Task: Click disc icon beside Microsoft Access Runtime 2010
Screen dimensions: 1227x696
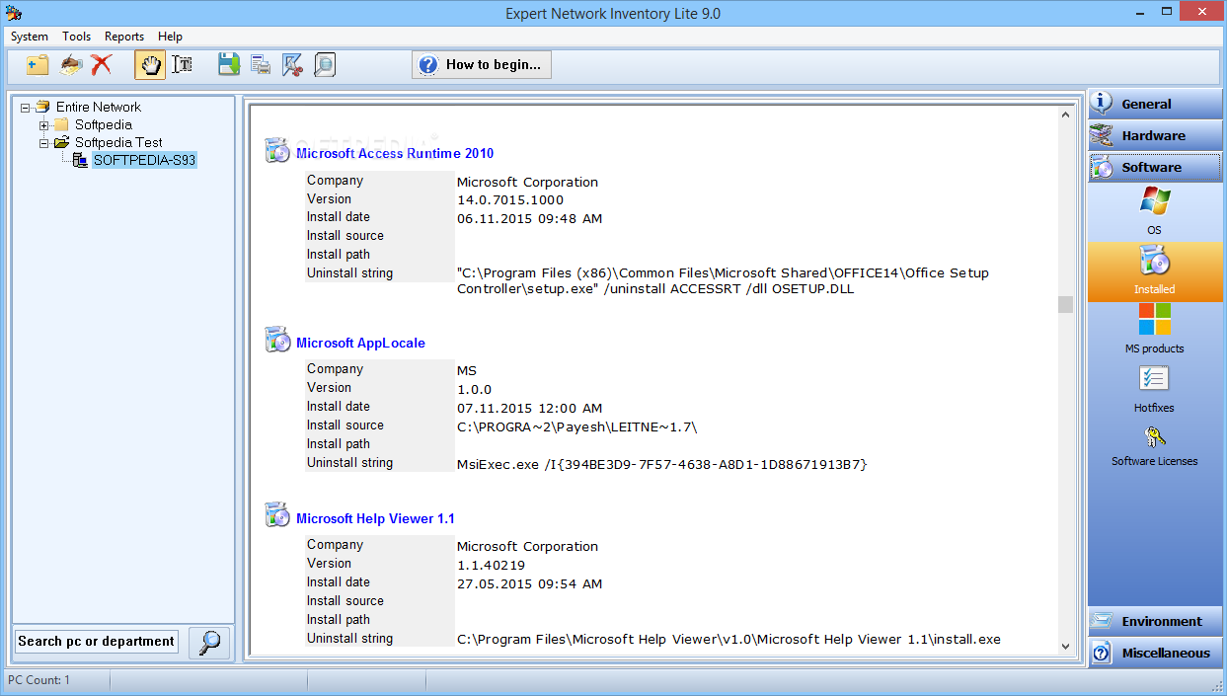Action: [x=277, y=151]
